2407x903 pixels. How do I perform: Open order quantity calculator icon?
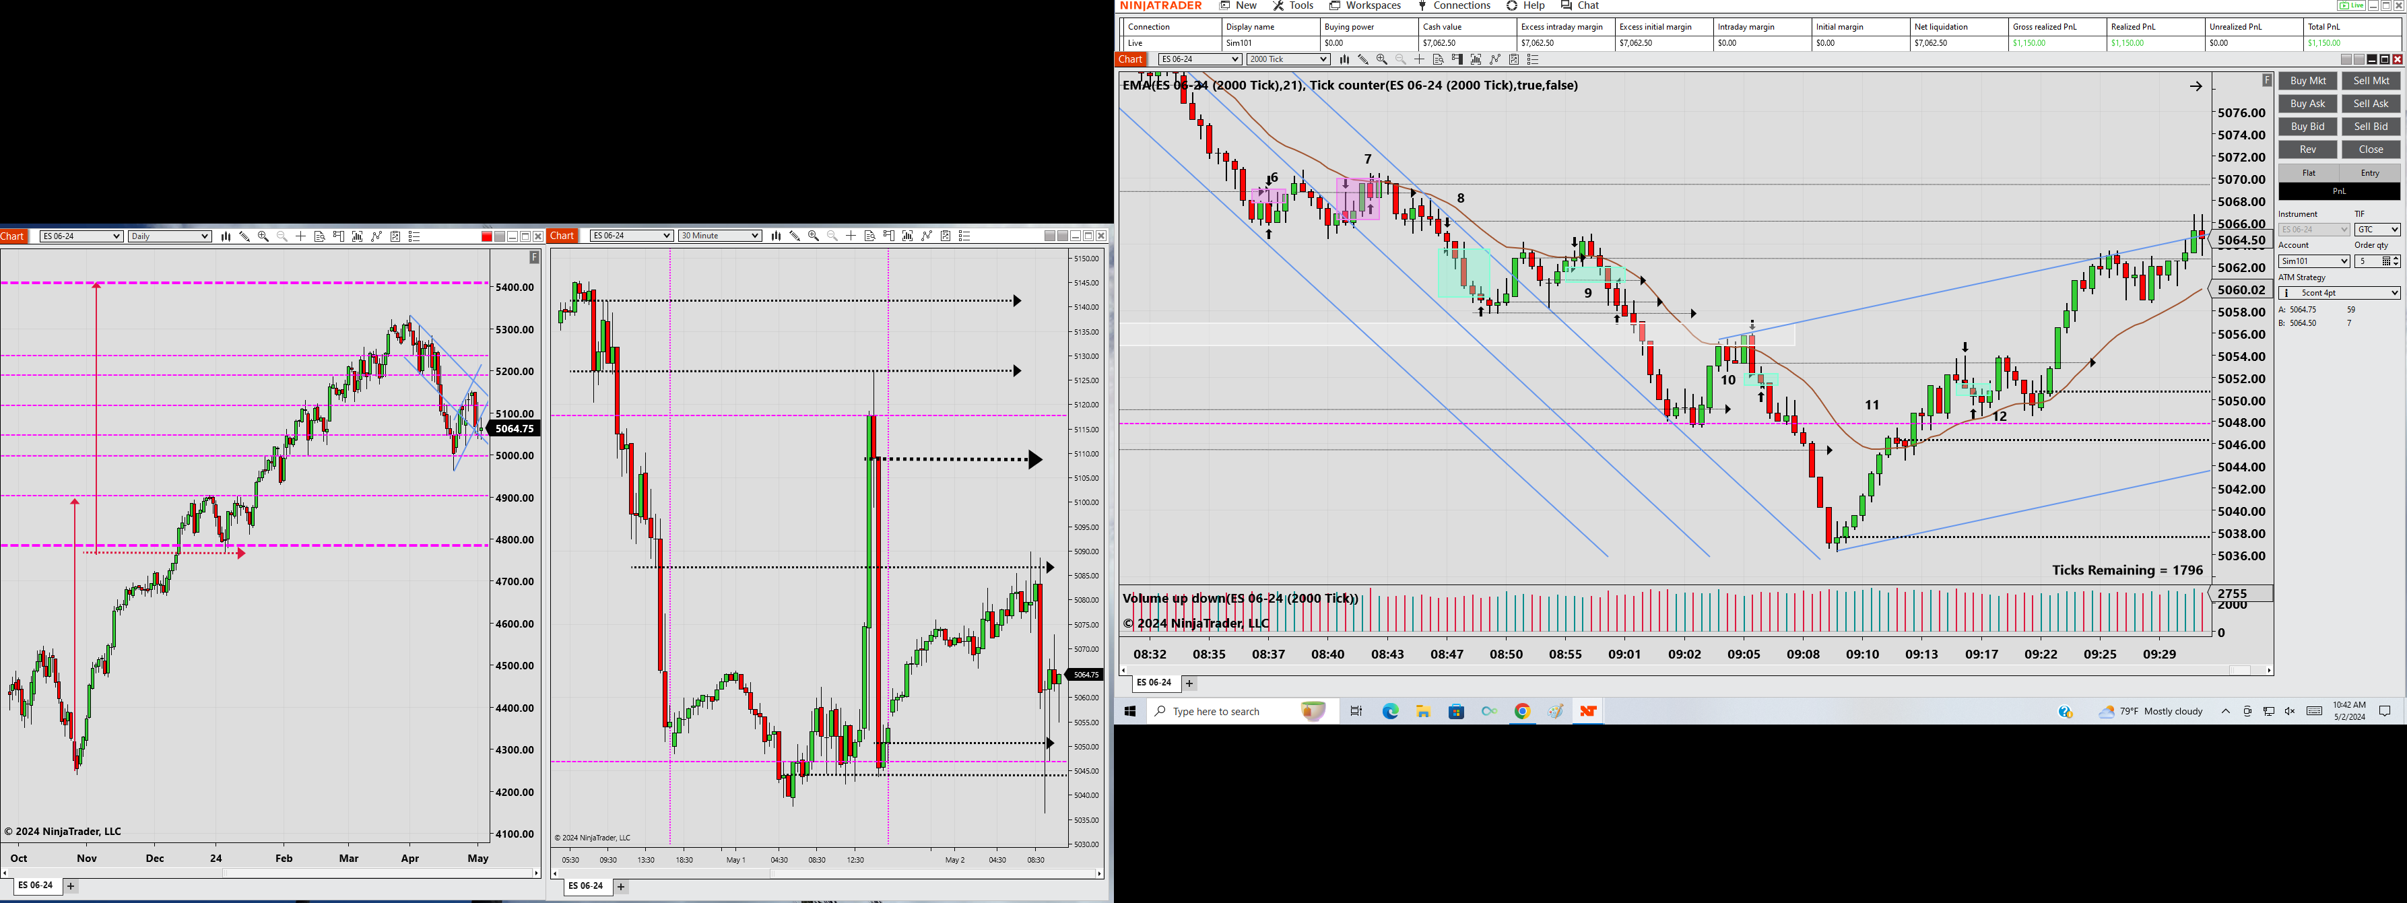[x=2385, y=261]
